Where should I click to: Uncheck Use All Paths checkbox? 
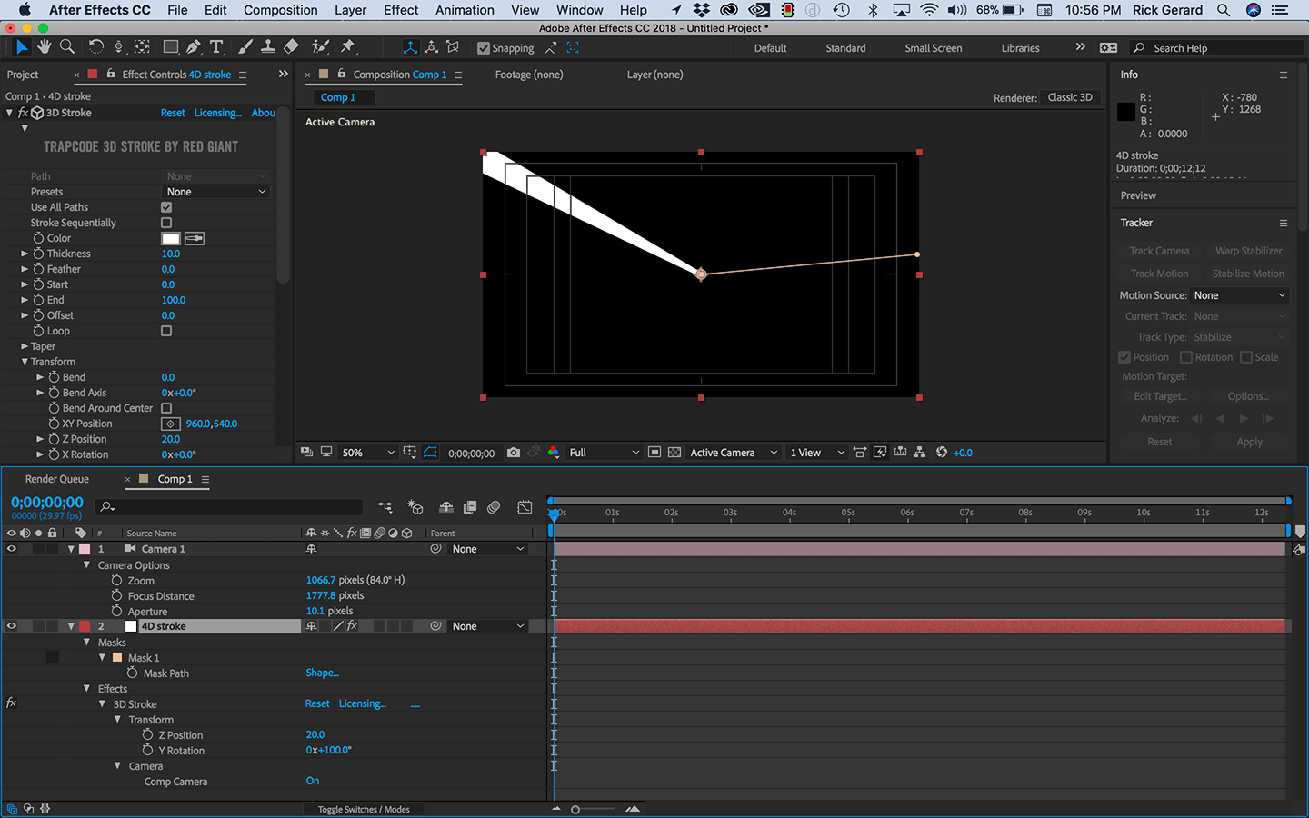tap(166, 207)
